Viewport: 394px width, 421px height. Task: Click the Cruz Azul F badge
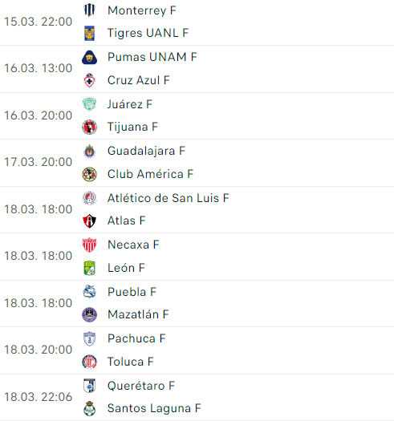89,80
